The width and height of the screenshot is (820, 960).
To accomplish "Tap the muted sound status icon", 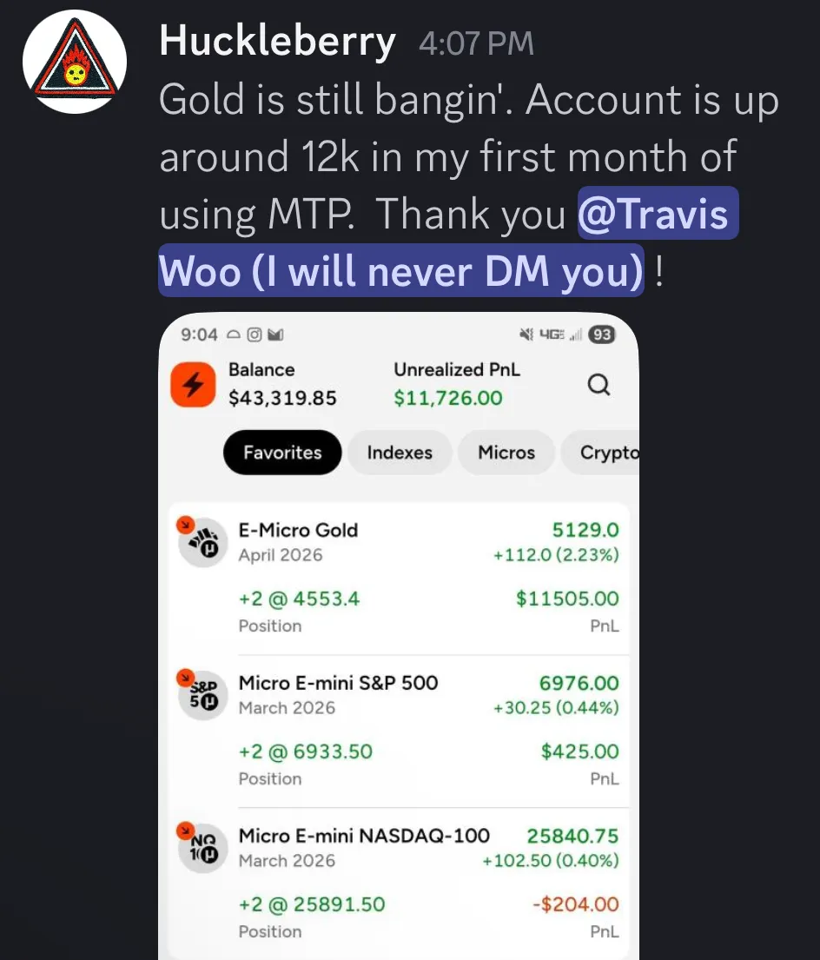I will tap(526, 334).
